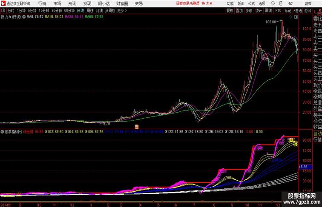Expand the 股票指标网 indicator dropdown arrow
The height and width of the screenshot is (207, 322).
2,132
